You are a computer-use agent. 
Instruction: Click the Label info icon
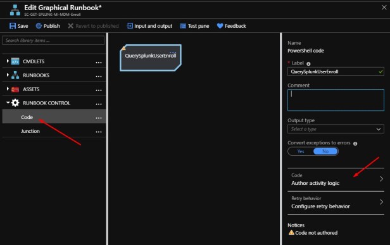click(308, 64)
